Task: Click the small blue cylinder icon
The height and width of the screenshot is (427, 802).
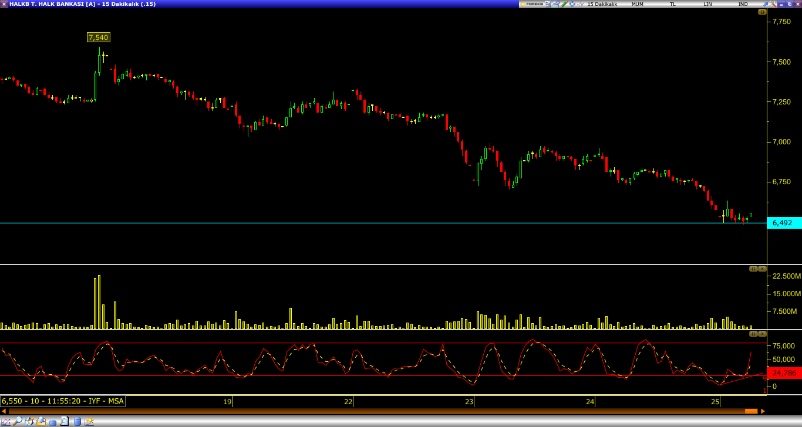Action: tap(53, 422)
